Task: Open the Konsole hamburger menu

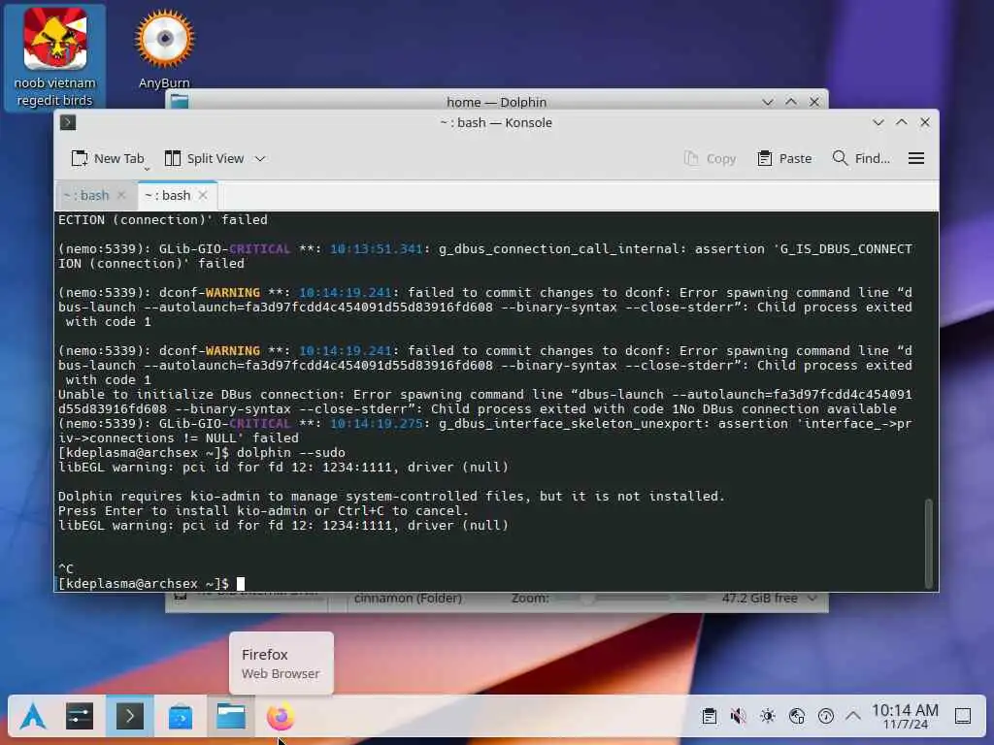Action: point(916,158)
